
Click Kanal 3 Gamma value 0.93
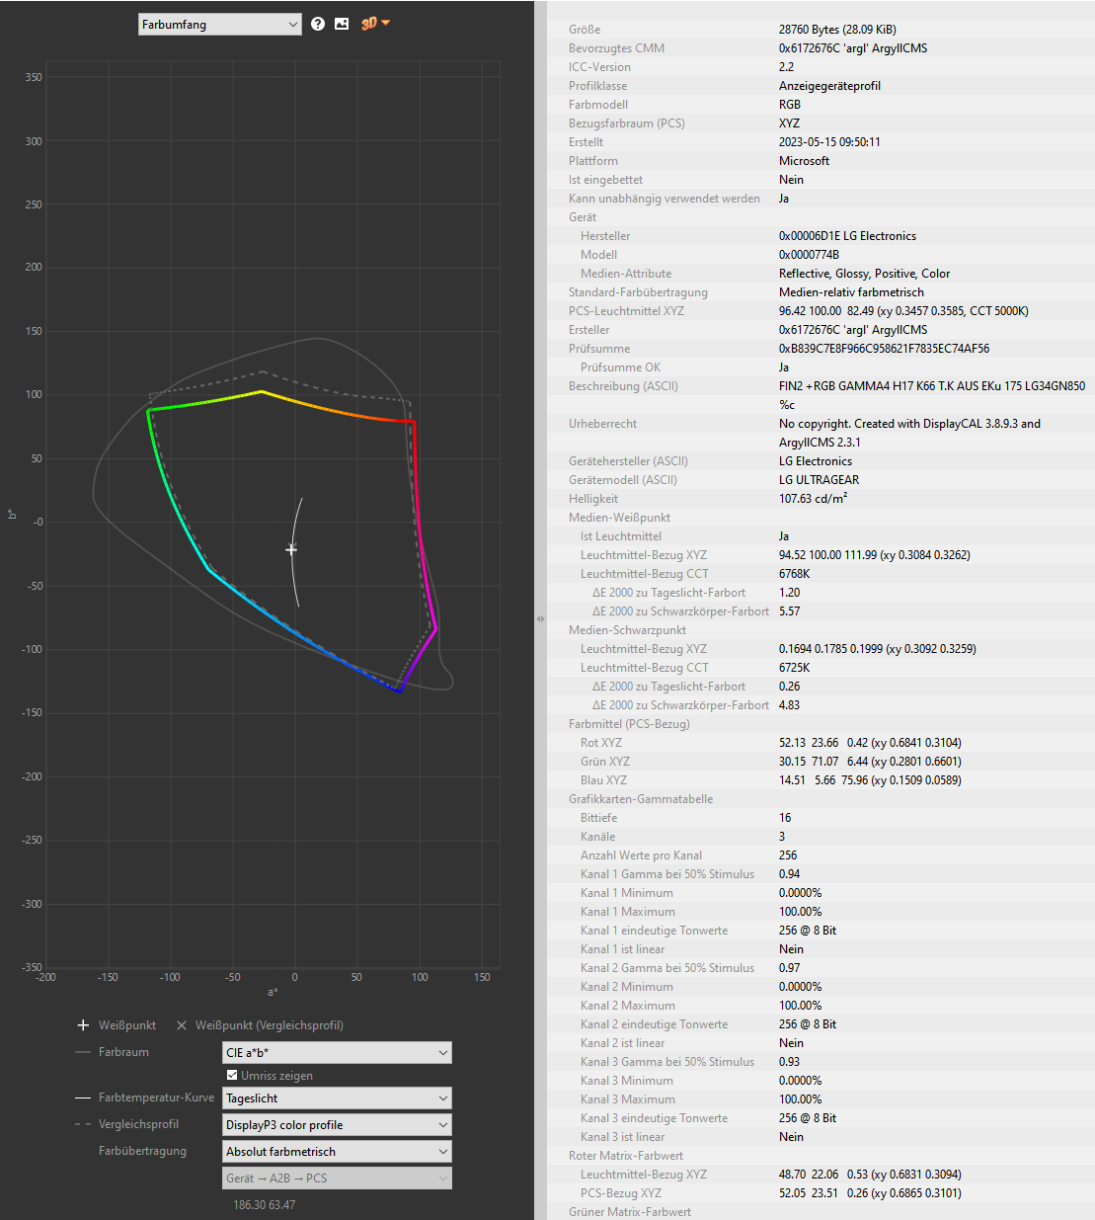(x=789, y=1062)
